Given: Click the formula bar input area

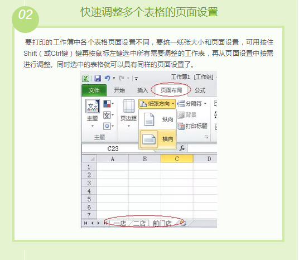Looking at the screenshot, I should tap(202, 148).
